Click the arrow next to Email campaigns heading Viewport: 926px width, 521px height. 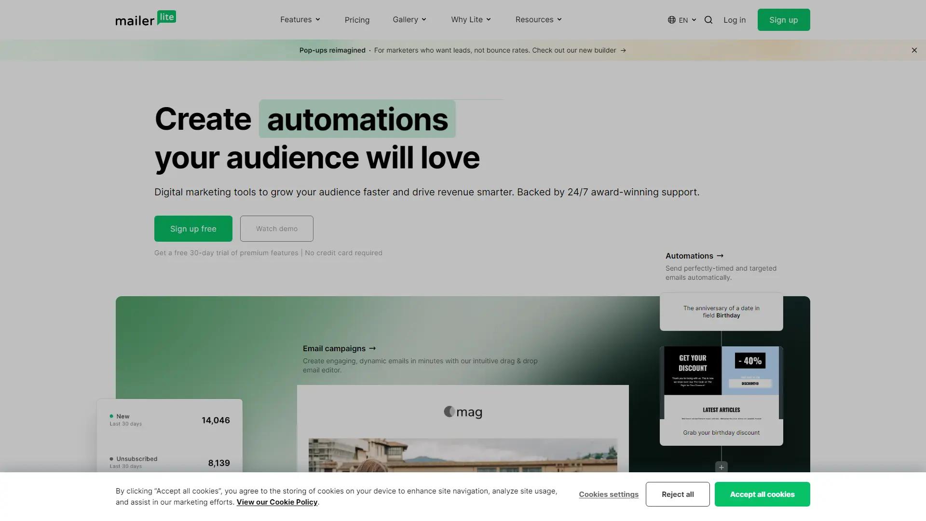pos(372,348)
